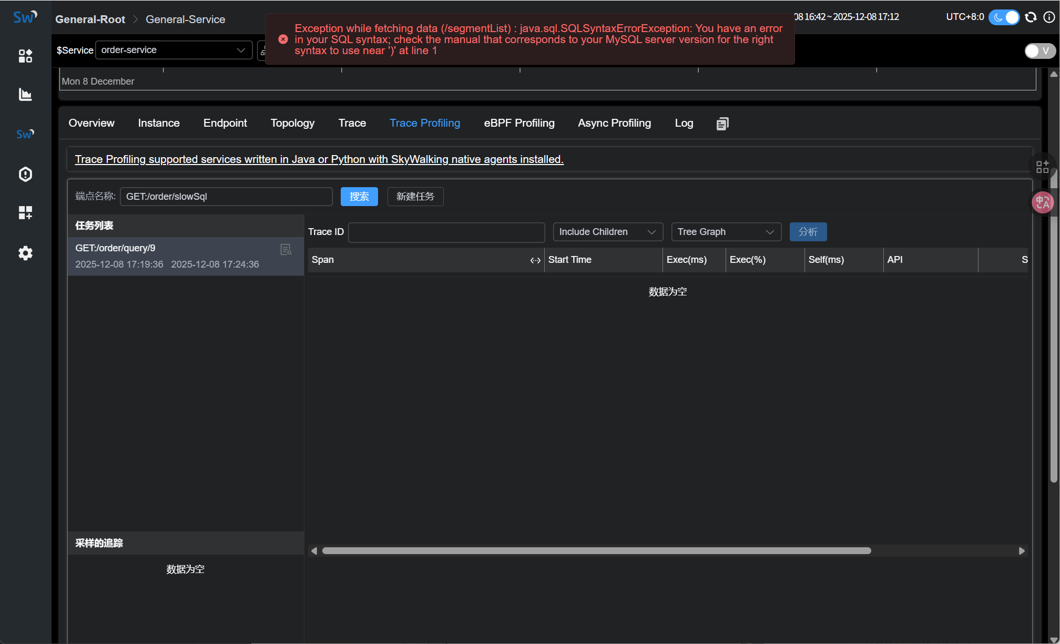Open the settings gear in sidebar
This screenshot has height=644, width=1060.
25,253
